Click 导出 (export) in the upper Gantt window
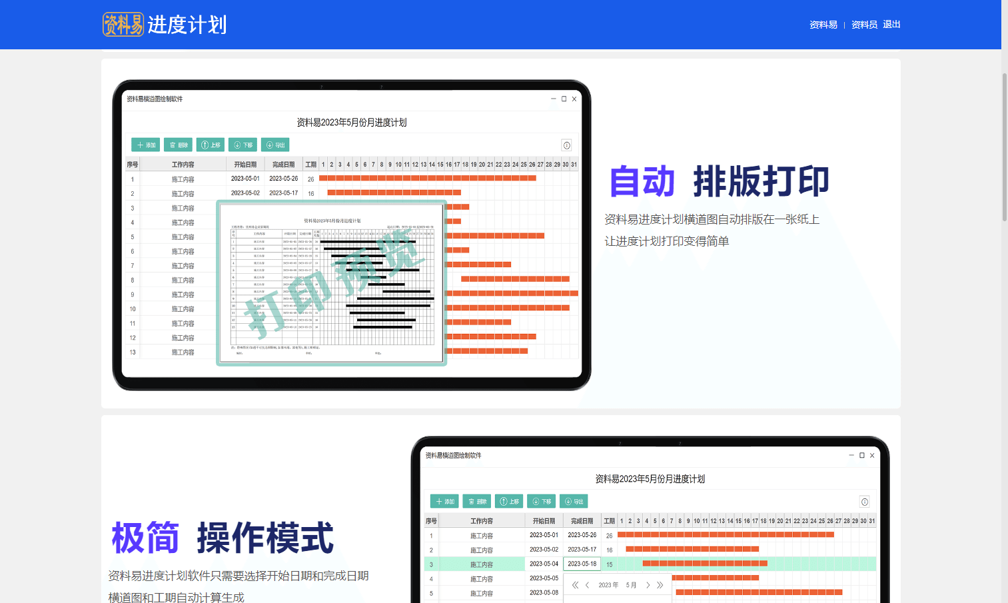Screen dimensions: 1008x603 coord(275,145)
